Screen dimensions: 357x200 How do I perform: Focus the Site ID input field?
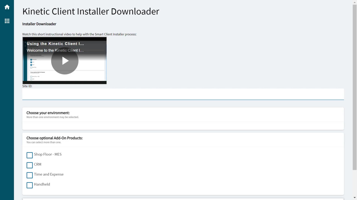(183, 94)
